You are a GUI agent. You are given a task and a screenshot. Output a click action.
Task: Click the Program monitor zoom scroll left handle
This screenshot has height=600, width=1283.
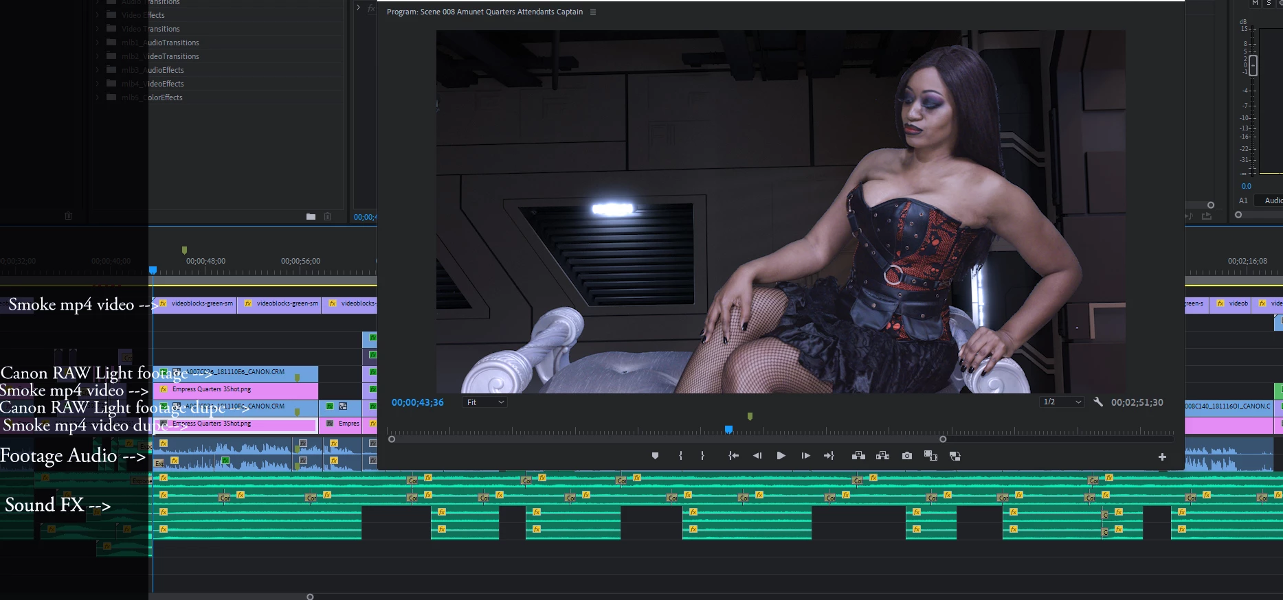click(392, 439)
